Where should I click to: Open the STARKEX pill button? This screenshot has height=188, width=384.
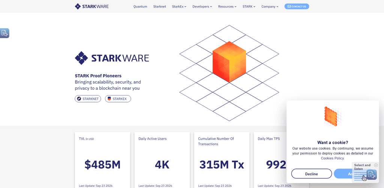click(x=118, y=99)
